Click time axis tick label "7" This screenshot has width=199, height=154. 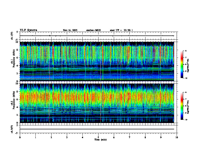tap(130, 137)
